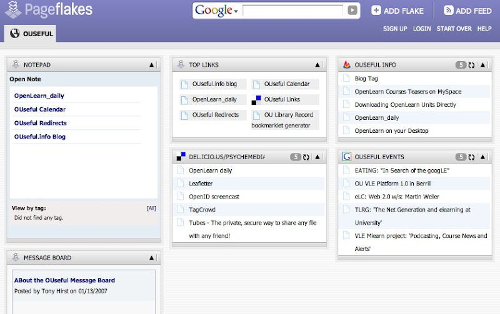Open OUseful Redirects in Top Links
The width and height of the screenshot is (500, 314).
tap(215, 115)
